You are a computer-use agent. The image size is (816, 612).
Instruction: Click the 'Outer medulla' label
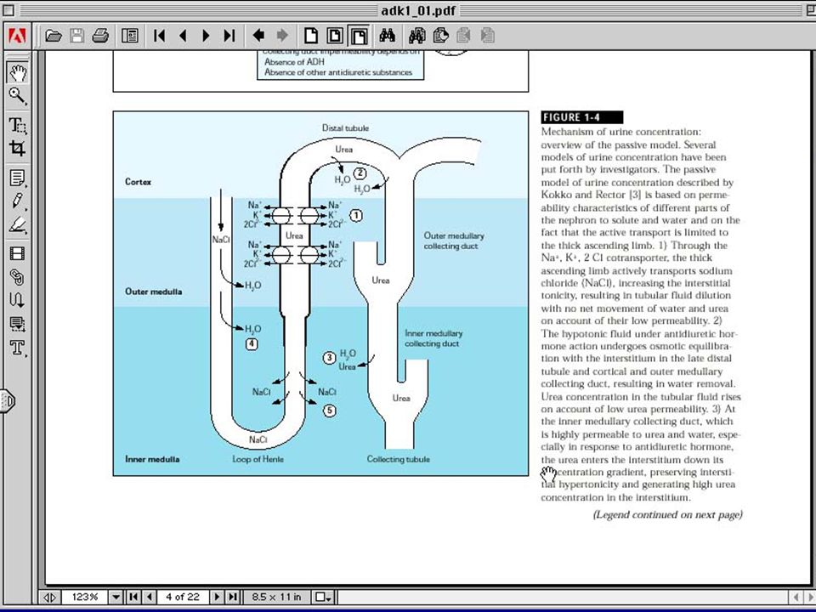(x=154, y=292)
